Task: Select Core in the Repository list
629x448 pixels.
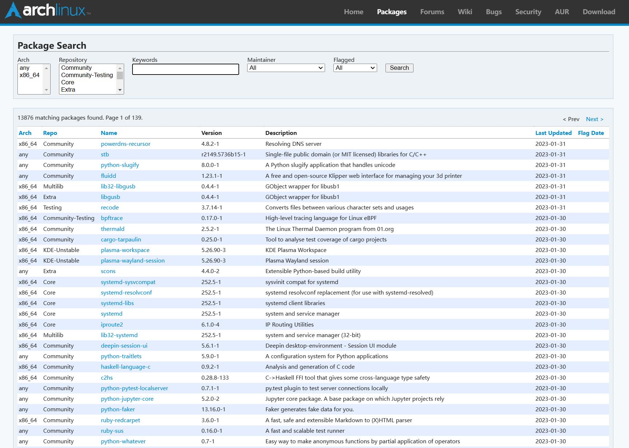Action: [68, 83]
